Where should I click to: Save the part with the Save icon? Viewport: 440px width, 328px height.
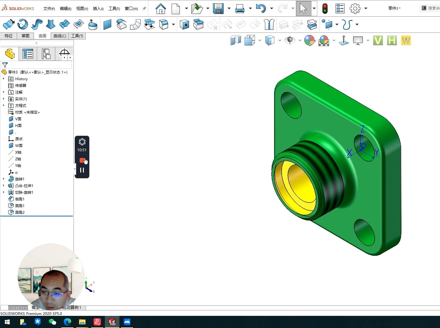(x=218, y=9)
